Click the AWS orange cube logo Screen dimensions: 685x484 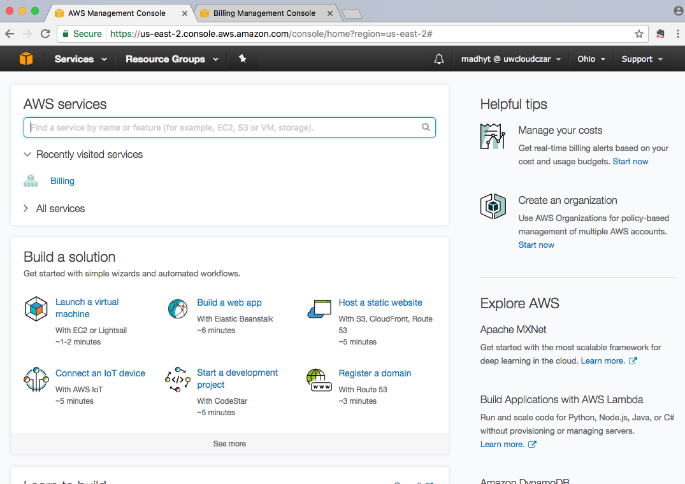click(26, 59)
